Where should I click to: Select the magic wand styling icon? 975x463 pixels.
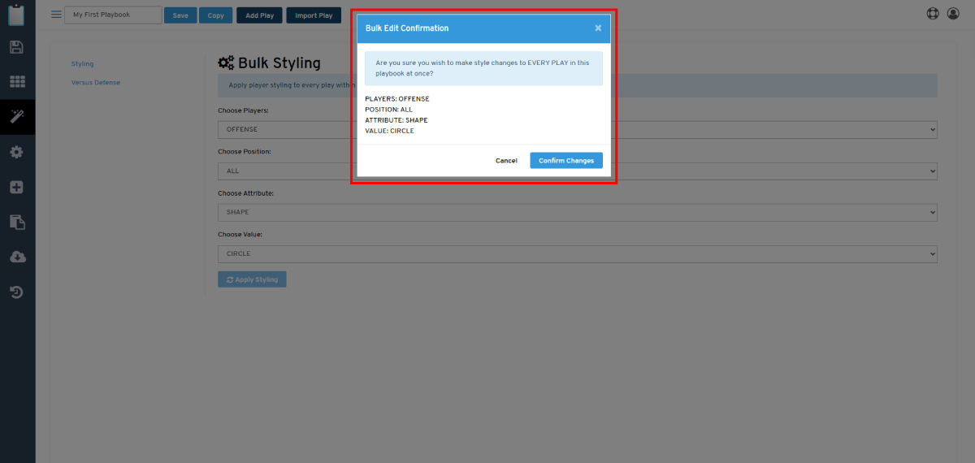[17, 117]
